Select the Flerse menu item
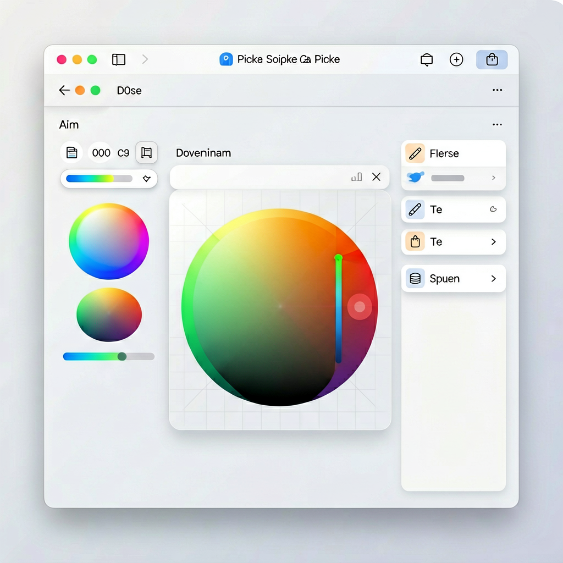 click(x=454, y=153)
